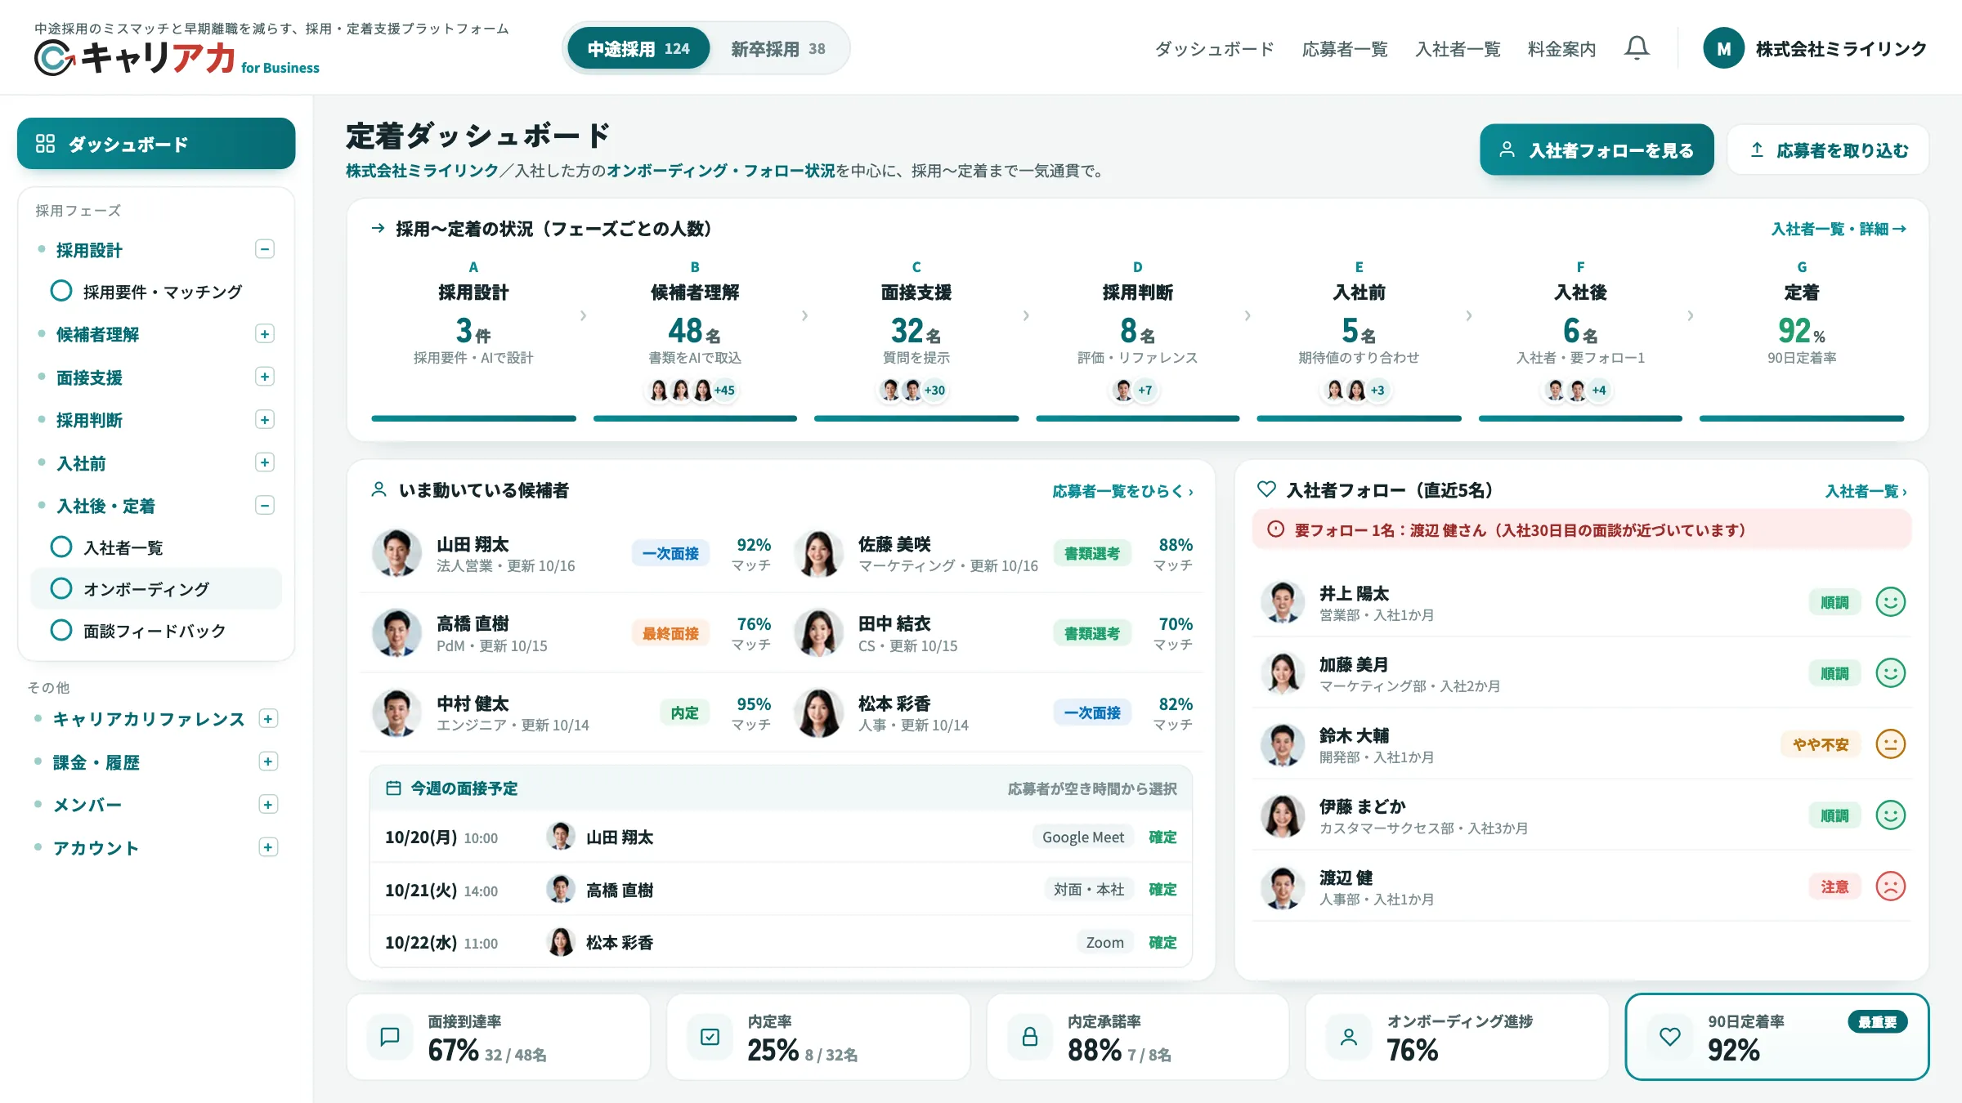Click the +7 avatar group under 採用判断
The image size is (1962, 1103).
coord(1136,391)
